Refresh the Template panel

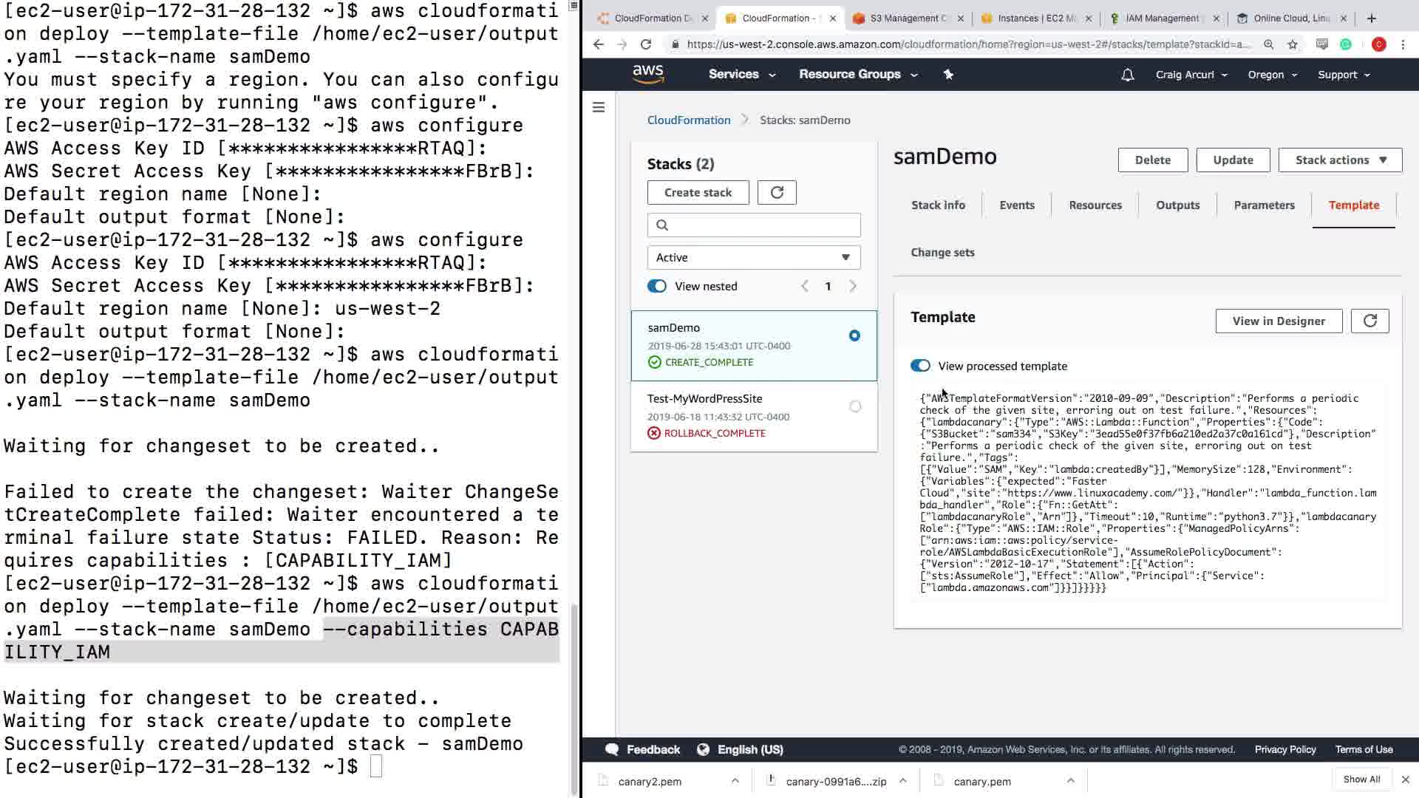[1369, 321]
